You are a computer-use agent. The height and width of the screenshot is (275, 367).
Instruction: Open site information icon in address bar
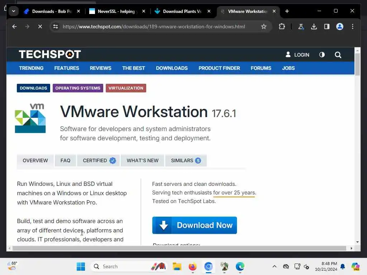(56, 26)
